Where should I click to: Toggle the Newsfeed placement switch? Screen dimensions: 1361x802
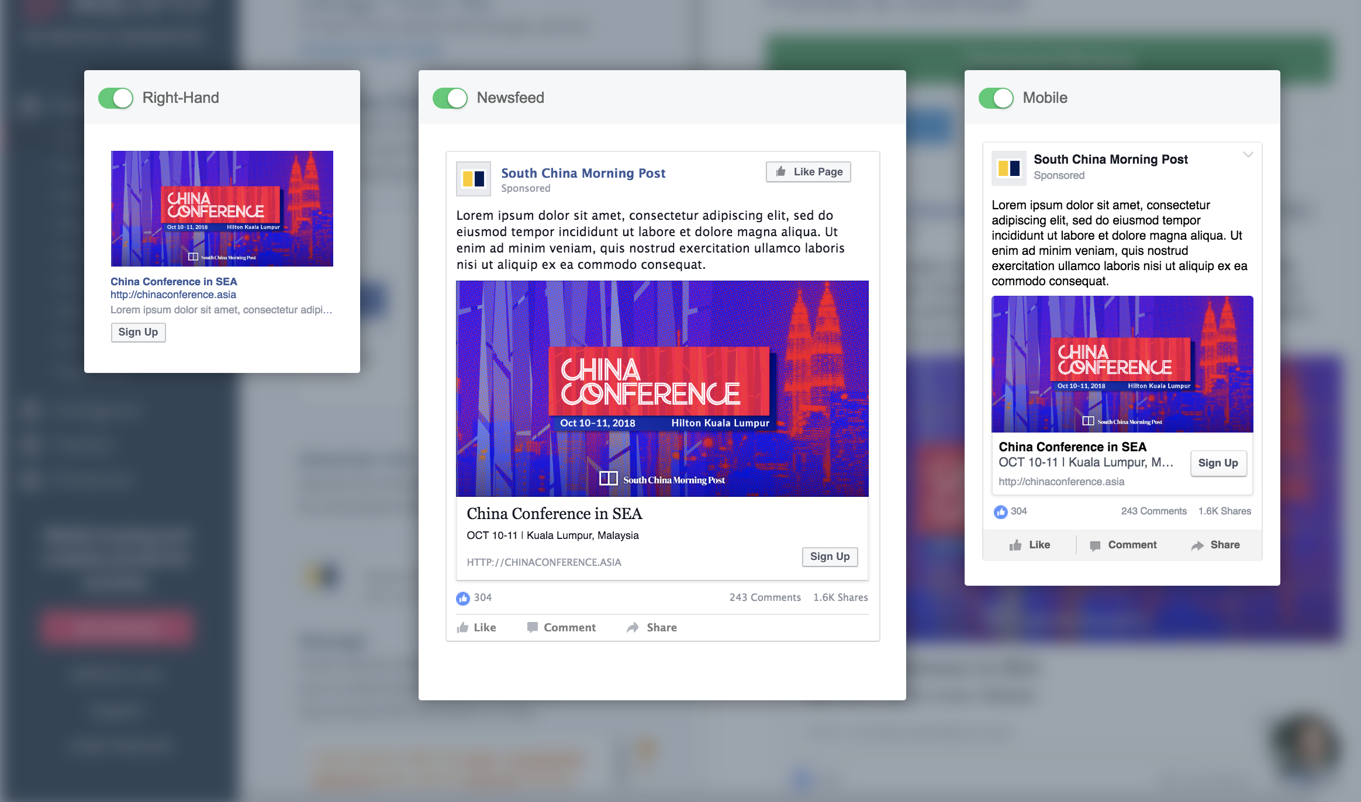point(450,98)
